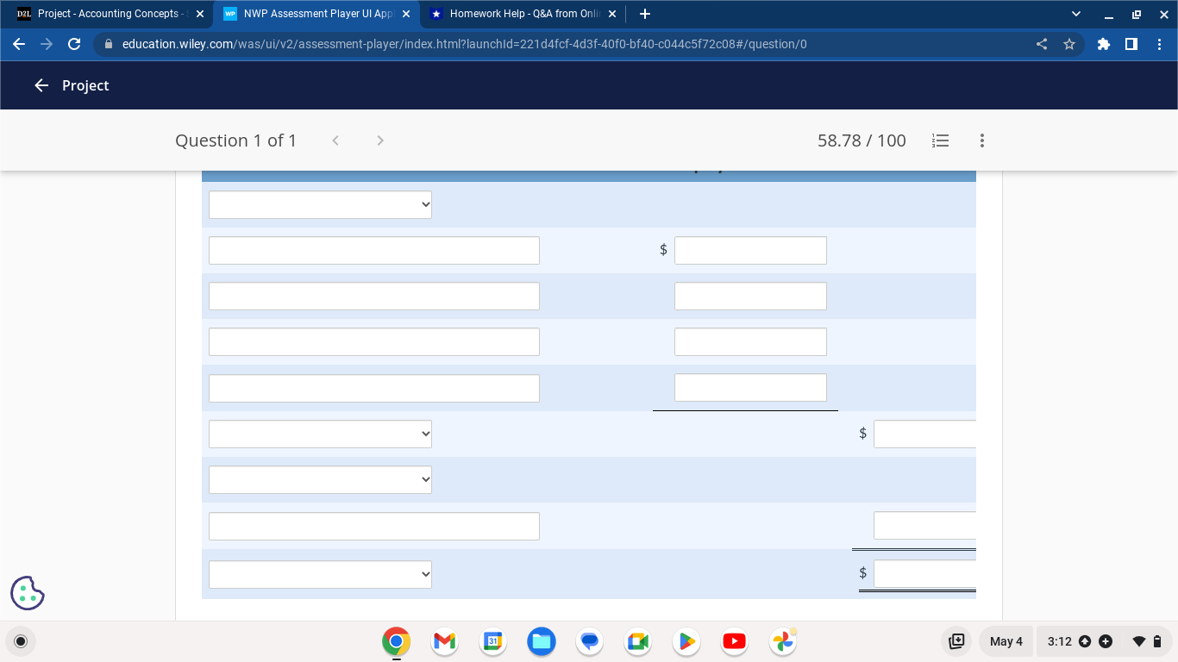This screenshot has height=662, width=1178.
Task: Open Gmail from the shelf
Action: [x=443, y=641]
